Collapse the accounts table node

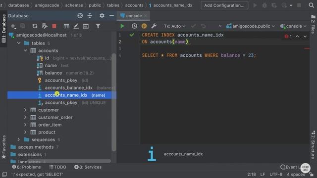pyautogui.click(x=25, y=50)
